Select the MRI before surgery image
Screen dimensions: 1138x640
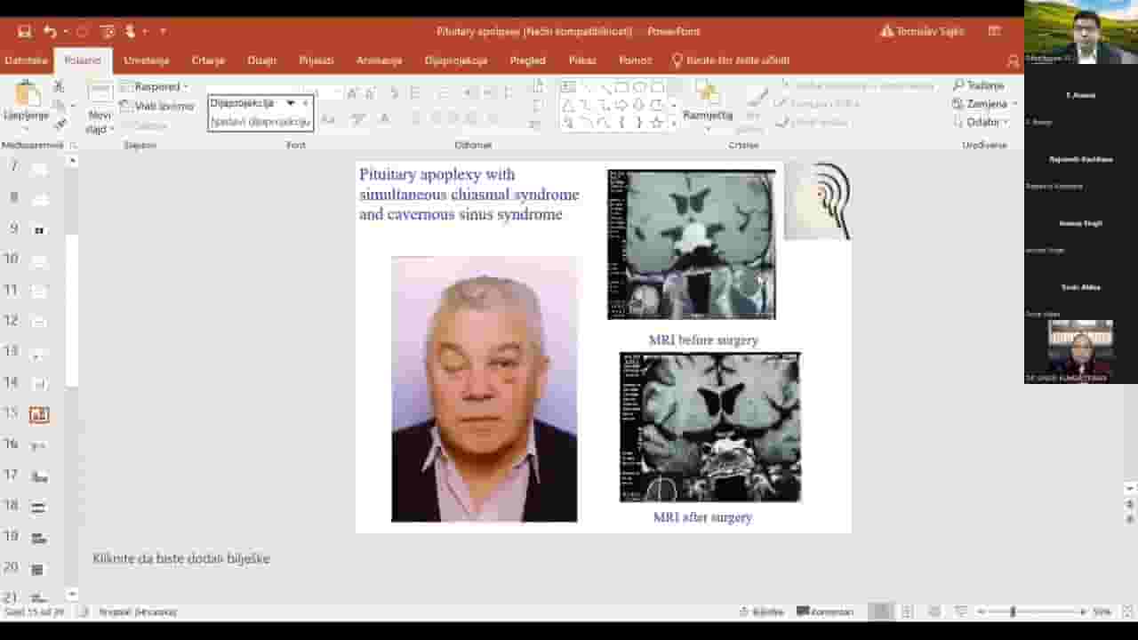coord(692,244)
